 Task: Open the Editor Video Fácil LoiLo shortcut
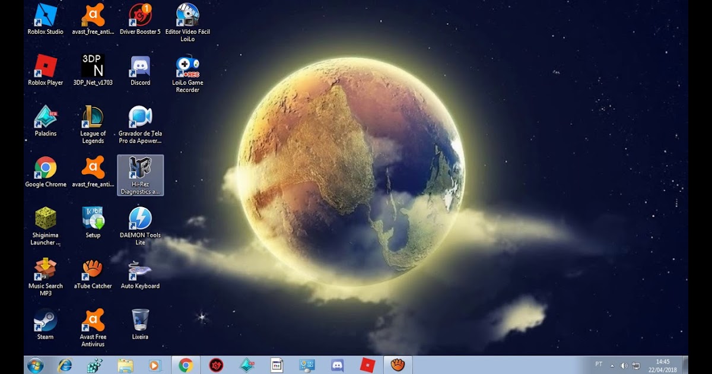(187, 23)
